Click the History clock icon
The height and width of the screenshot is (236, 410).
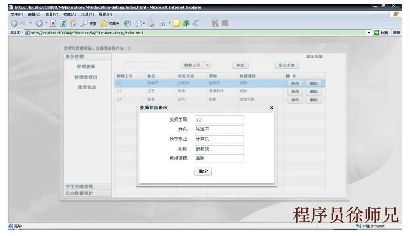tap(127, 23)
